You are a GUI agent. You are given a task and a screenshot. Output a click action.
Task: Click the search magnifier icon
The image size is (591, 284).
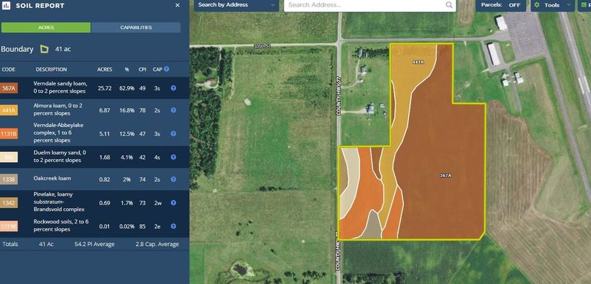point(449,5)
